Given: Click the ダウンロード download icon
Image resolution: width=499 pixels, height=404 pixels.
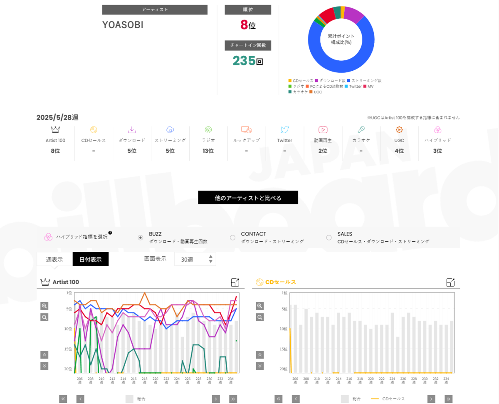Looking at the screenshot, I should point(132,130).
